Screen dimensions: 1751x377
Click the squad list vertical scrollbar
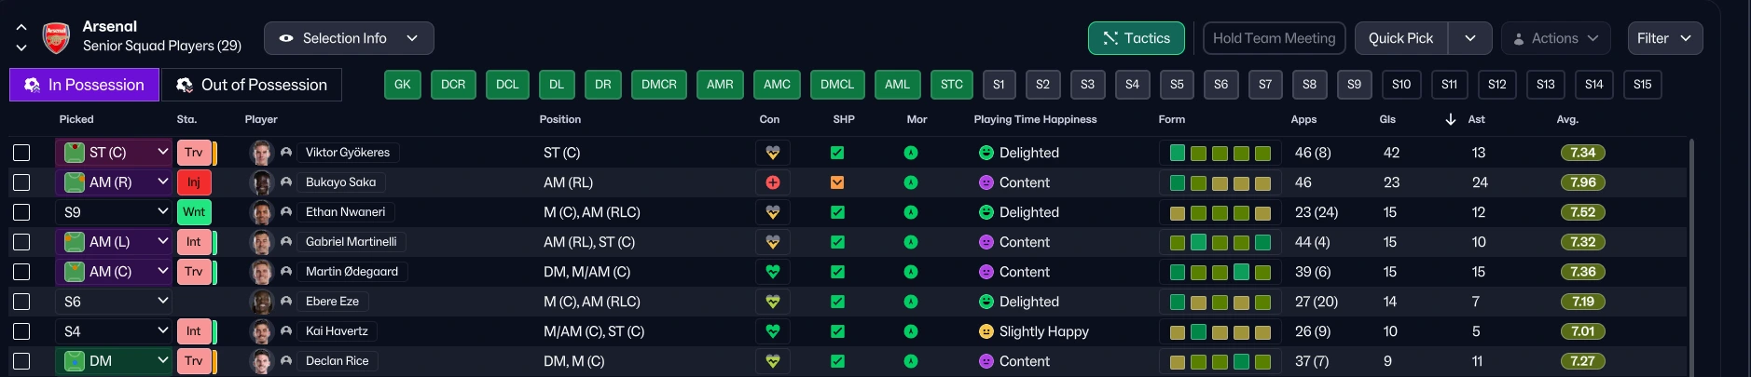1691,257
